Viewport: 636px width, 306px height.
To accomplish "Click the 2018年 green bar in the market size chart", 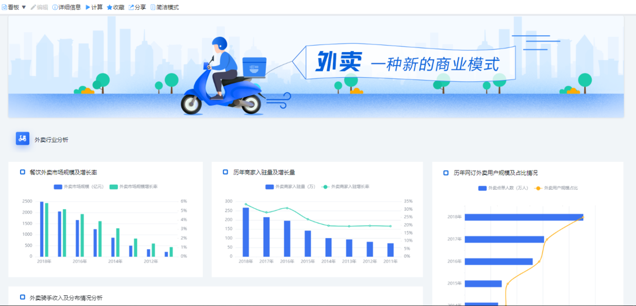I will 47,230.
